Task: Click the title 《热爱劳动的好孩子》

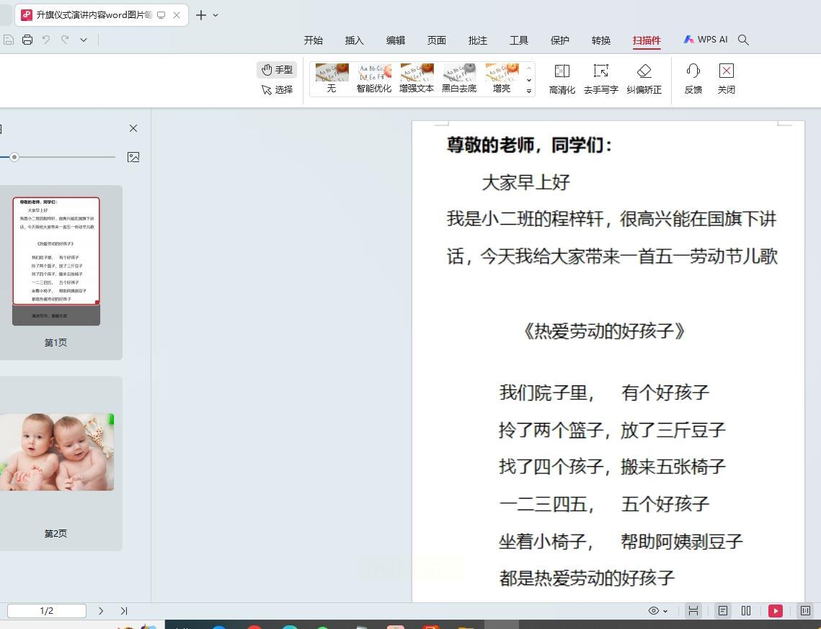Action: (604, 331)
